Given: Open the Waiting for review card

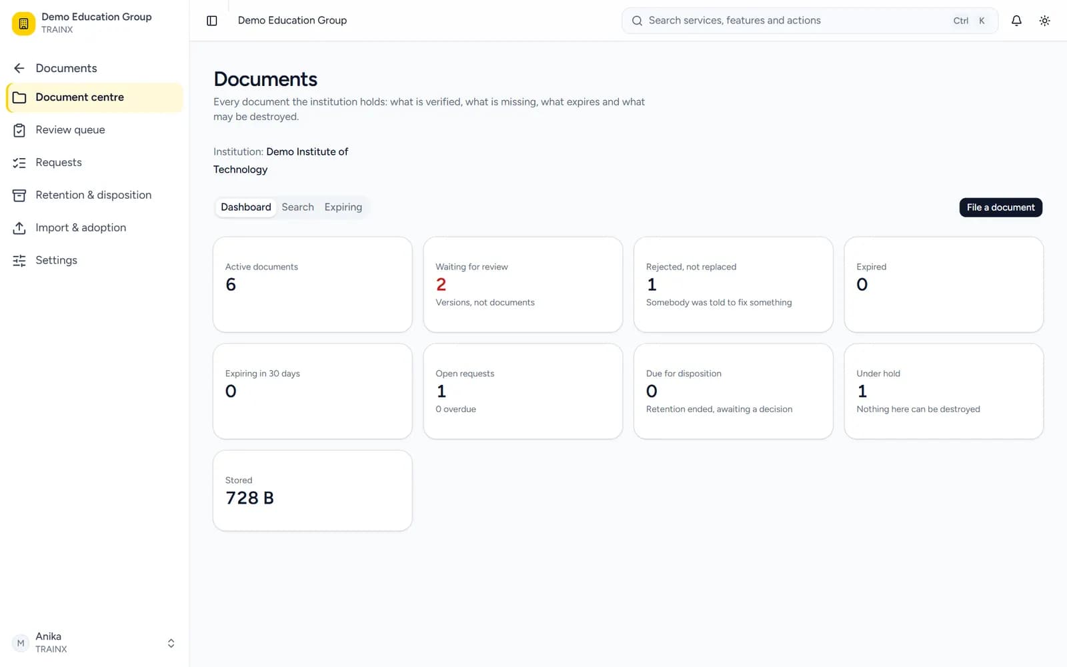Looking at the screenshot, I should click(x=523, y=285).
